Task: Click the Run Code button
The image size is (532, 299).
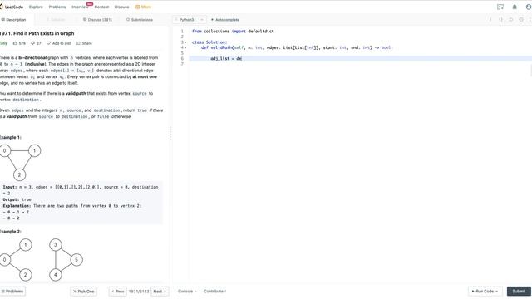Action: point(485,292)
